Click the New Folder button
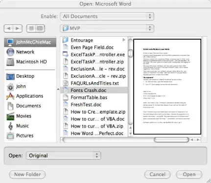This screenshot has height=183, width=211. click(27, 175)
